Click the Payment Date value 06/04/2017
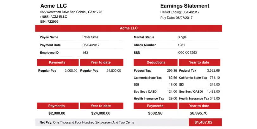Image resolution: width=257 pixels, height=129 pixels. [91, 45]
